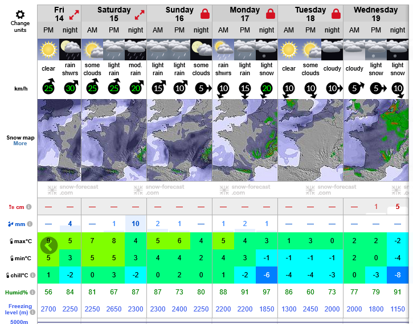Screen dimensions: 413x324
Task: Open the Monday 17 snow map thumbnail
Action: (x=245, y=140)
